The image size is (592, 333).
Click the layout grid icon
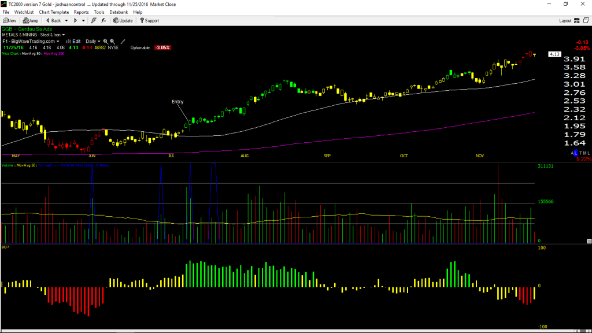click(x=577, y=21)
